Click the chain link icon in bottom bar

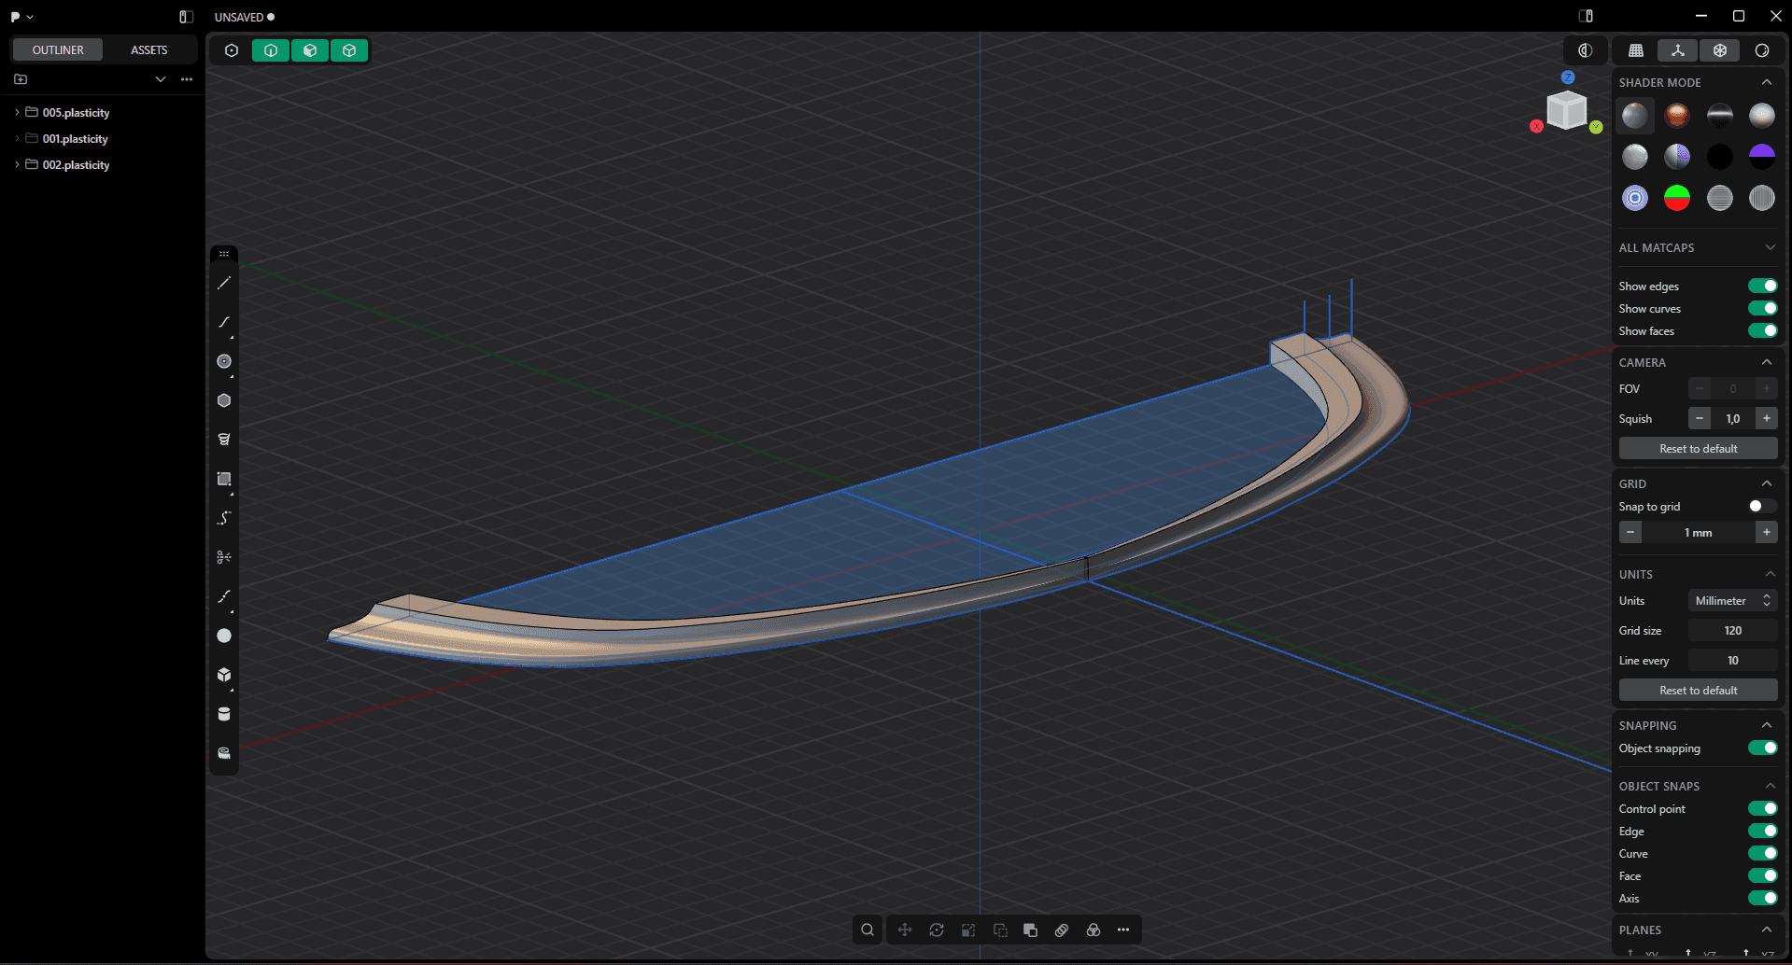(x=1062, y=930)
